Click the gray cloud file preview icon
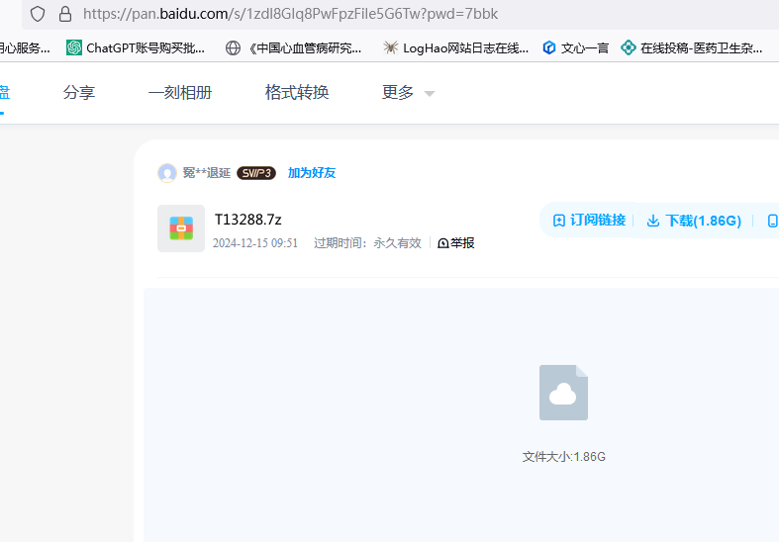 (563, 393)
